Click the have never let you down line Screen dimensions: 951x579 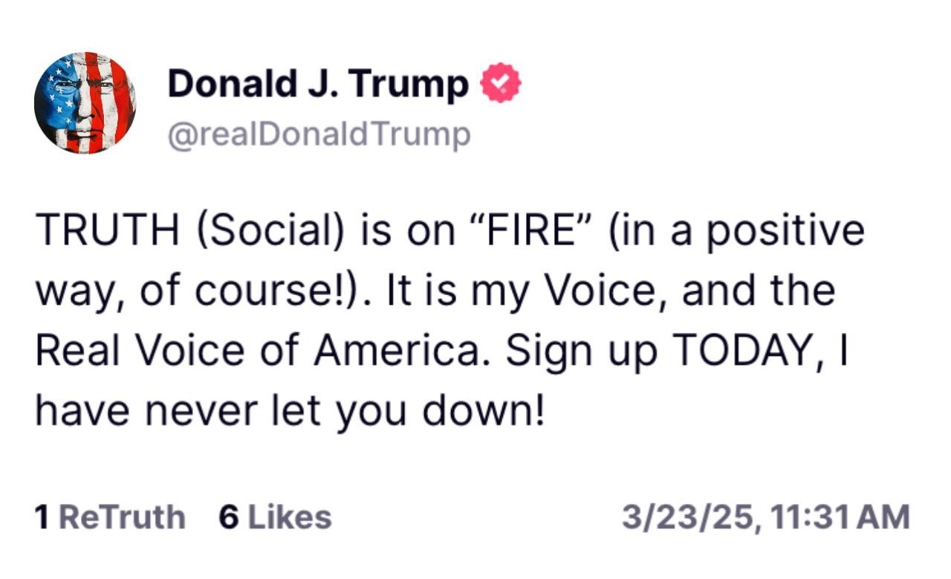290,411
